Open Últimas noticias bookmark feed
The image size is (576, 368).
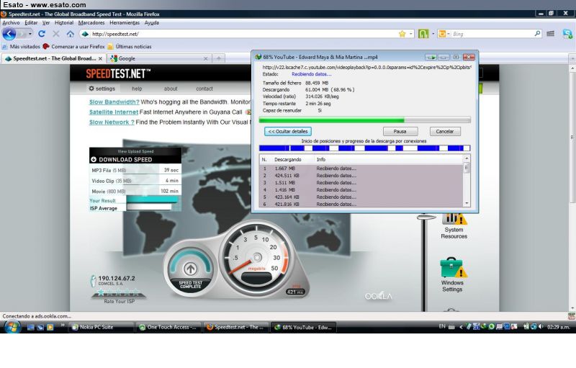point(130,47)
